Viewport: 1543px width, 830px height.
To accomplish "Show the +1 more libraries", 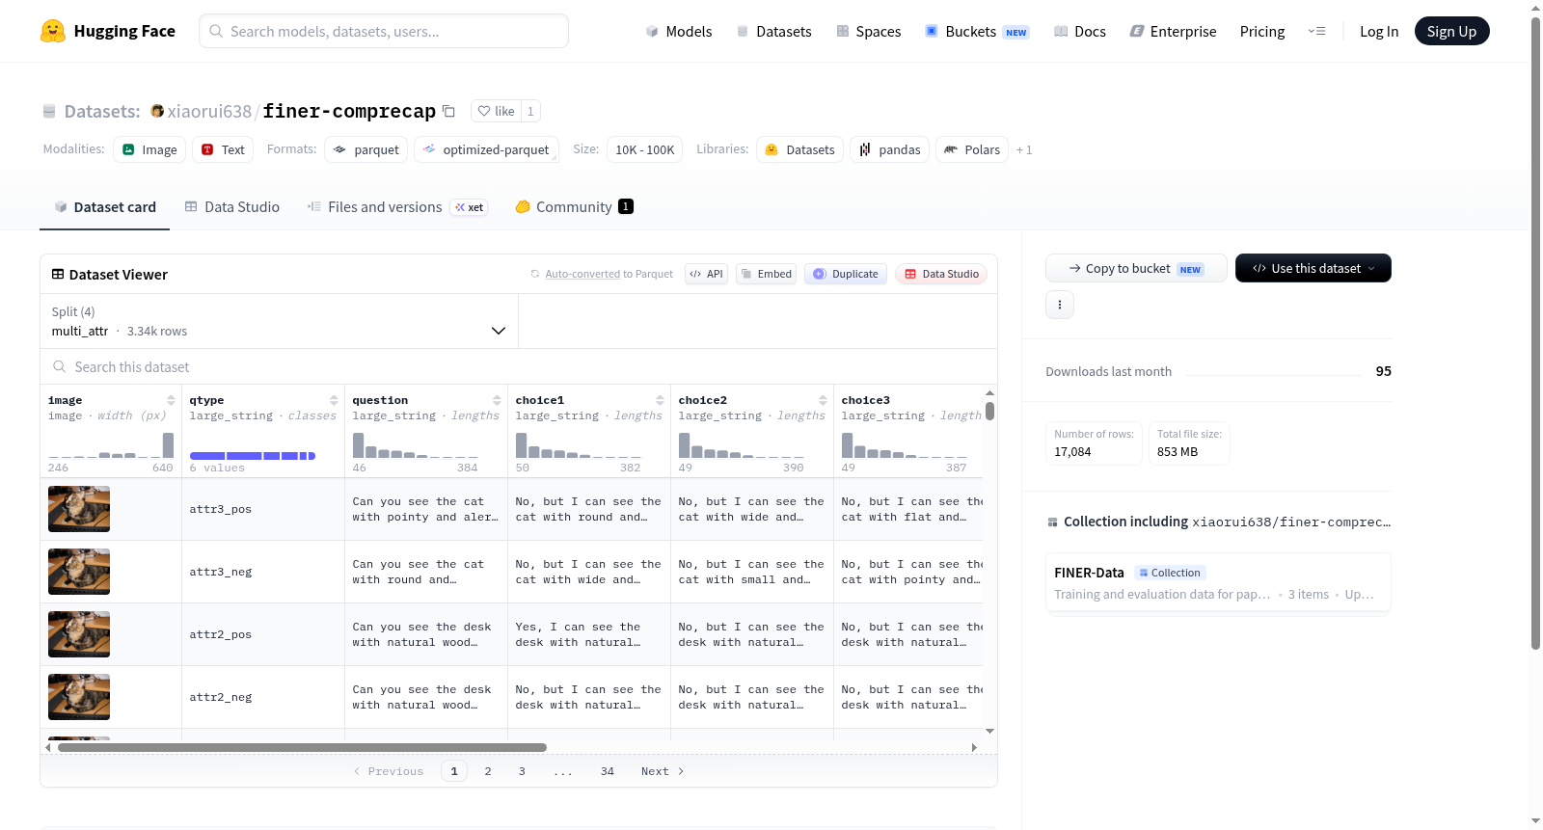I will [1024, 149].
